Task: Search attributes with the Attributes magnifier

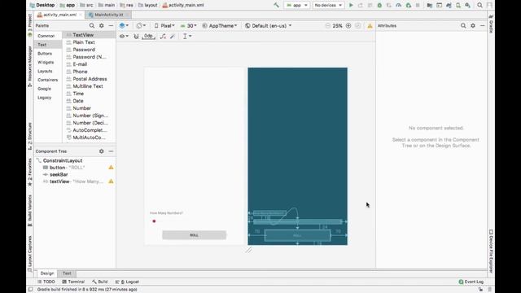Action: coord(463,25)
